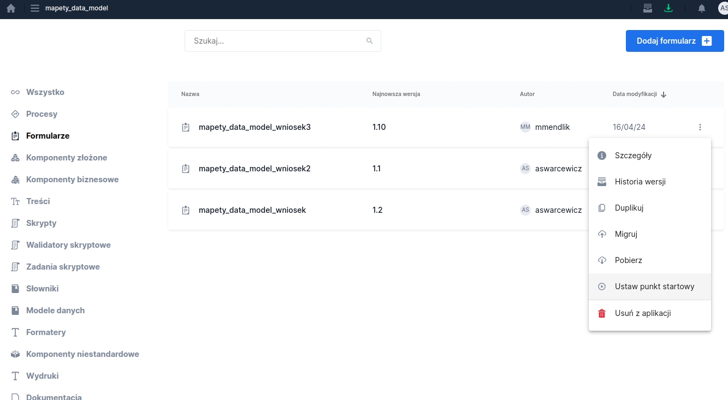This screenshot has width=728, height=400.
Task: Choose Pobierz from the context menu
Action: 628,260
